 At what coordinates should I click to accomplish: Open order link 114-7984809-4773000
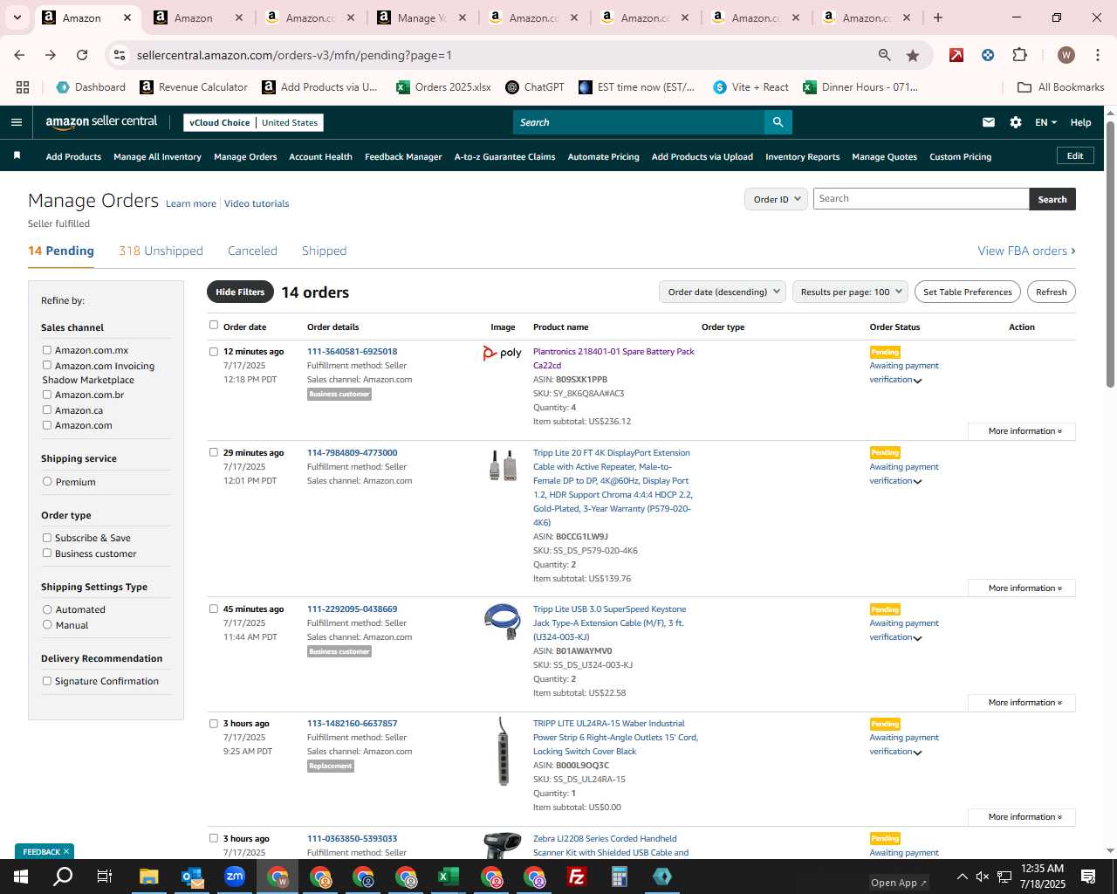point(352,452)
